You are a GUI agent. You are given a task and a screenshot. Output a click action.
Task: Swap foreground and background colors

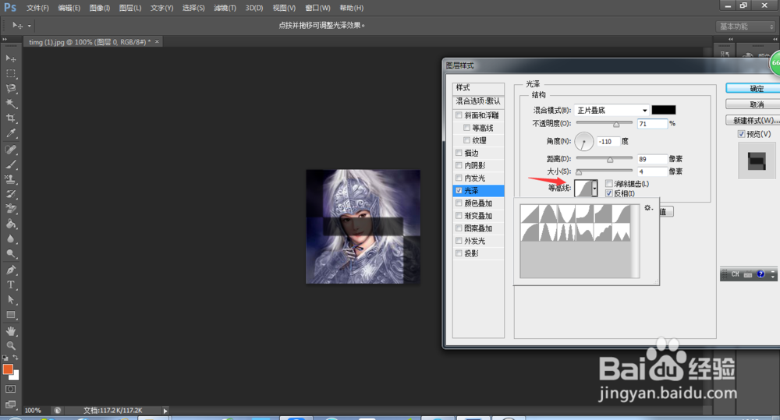[16, 358]
